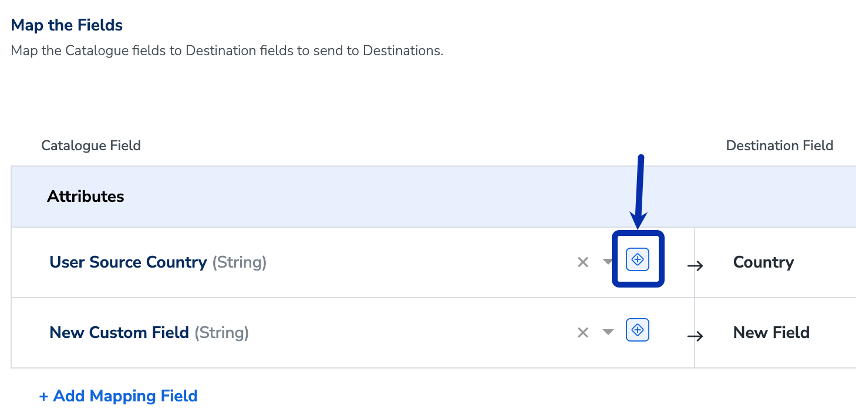856x419 pixels.
Task: Click the Map the Fields heading
Action: pos(67,25)
